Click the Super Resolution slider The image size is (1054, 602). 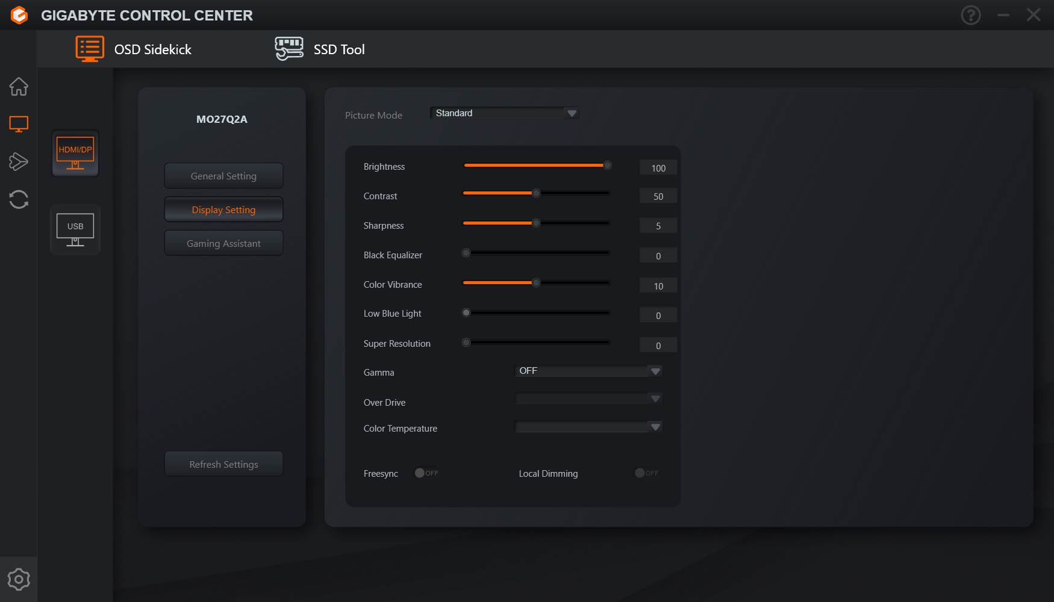point(537,343)
